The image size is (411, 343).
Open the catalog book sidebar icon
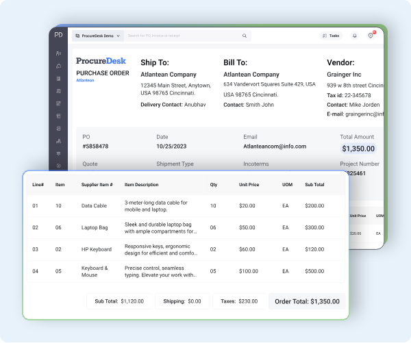(x=58, y=116)
